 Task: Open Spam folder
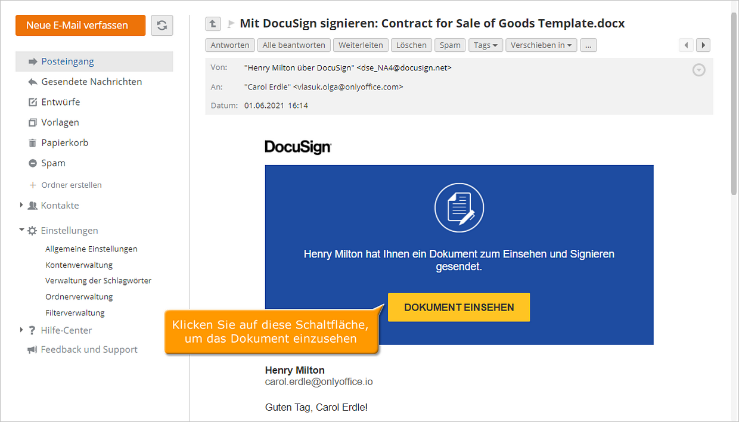click(53, 163)
